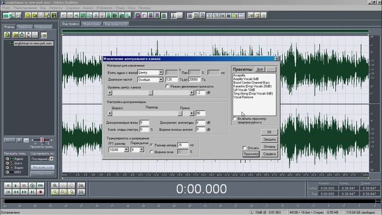Click the crossover discrimination slider thumb
382x215 pixels.
coord(180,113)
